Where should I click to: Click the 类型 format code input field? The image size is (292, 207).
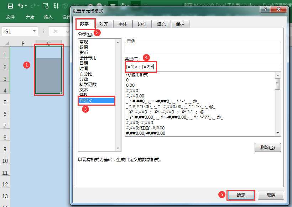click(203, 67)
